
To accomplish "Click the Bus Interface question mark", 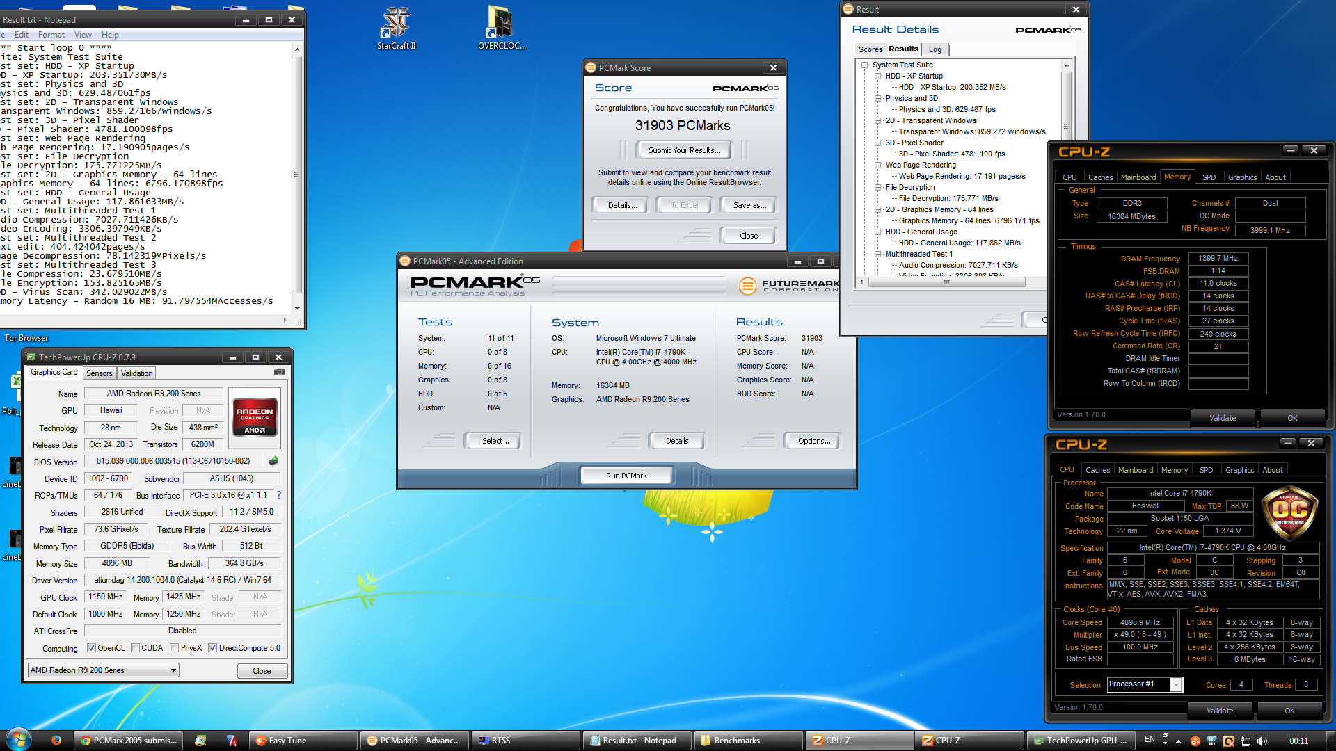I will pos(279,495).
